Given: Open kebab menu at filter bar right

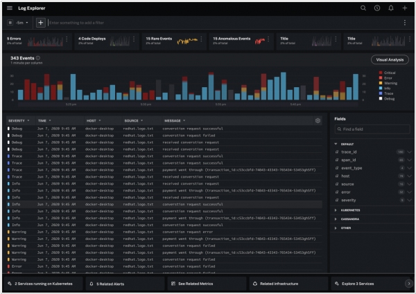Looking at the screenshot, I should [x=405, y=23].
